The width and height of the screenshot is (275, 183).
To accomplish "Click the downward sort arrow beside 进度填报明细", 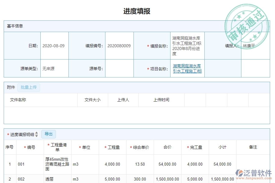I will point(37,135).
